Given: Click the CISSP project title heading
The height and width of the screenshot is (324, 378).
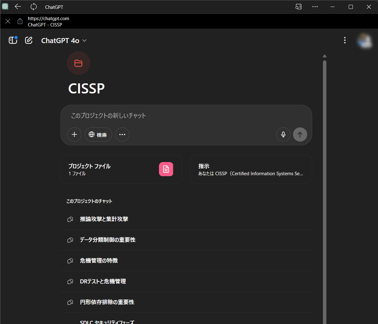Looking at the screenshot, I should pos(86,89).
